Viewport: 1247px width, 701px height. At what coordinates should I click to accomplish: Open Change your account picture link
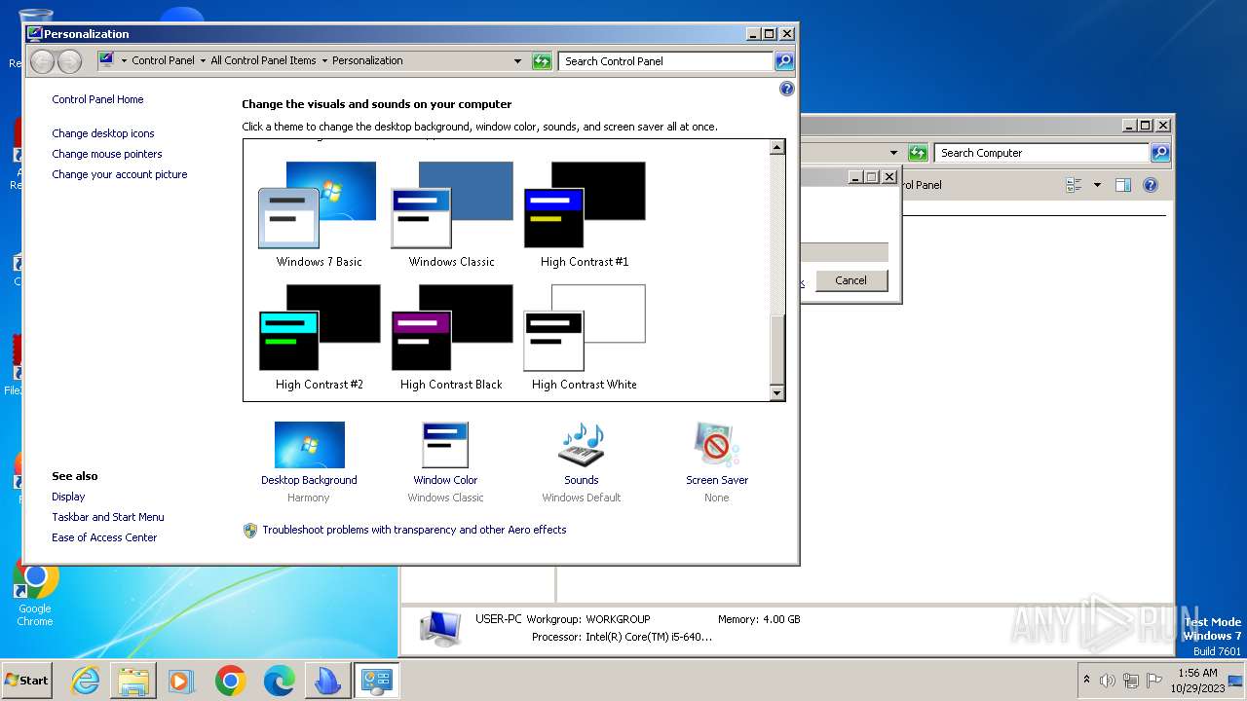[120, 174]
